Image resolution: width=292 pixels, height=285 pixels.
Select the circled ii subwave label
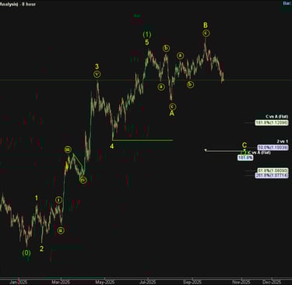61,230
